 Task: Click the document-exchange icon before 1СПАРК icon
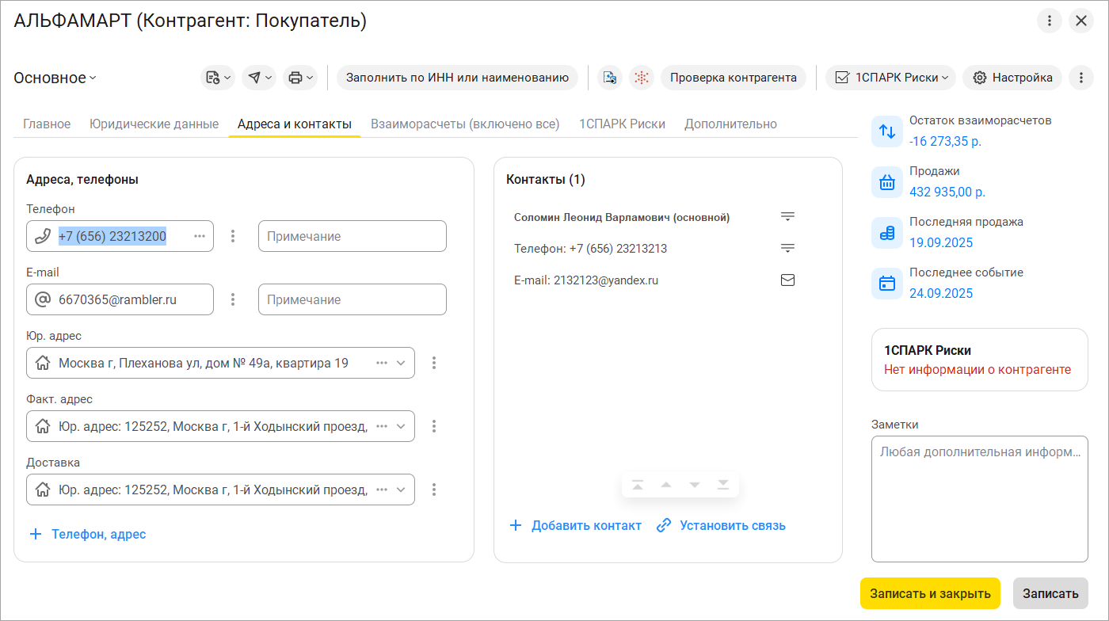[609, 78]
